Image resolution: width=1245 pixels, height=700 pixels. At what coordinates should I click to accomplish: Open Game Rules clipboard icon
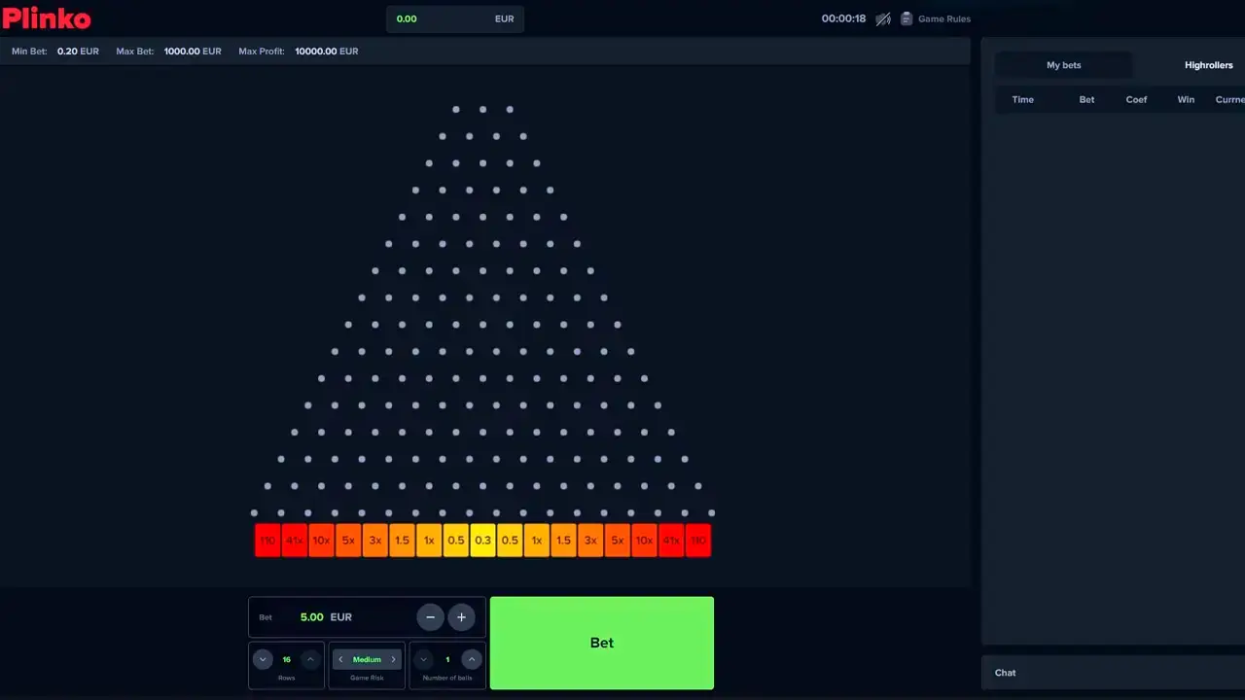click(x=907, y=19)
